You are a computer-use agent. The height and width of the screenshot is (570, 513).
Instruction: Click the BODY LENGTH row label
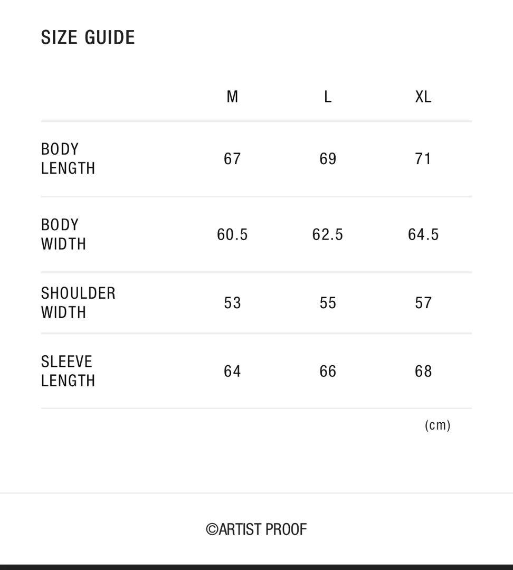(68, 159)
